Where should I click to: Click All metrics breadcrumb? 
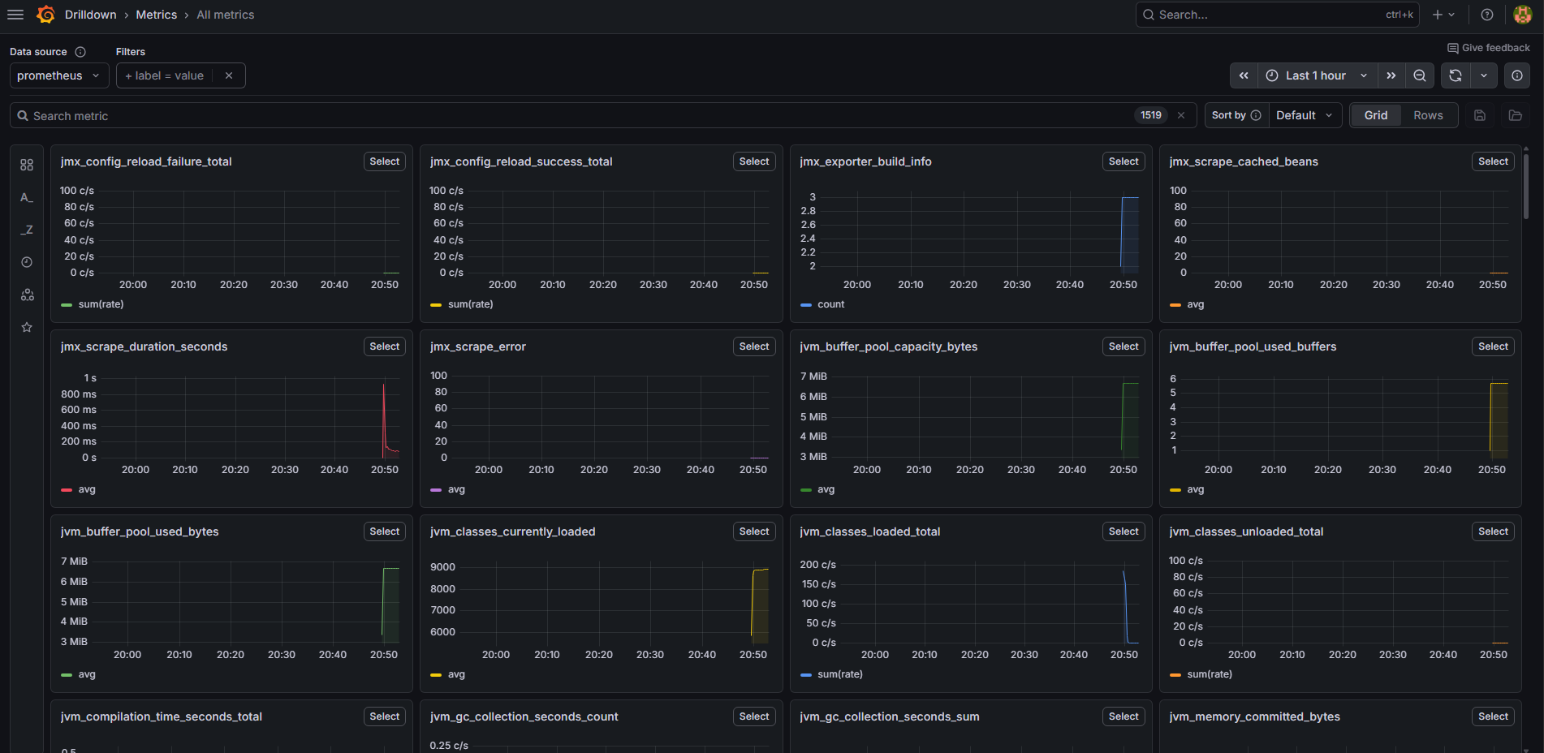(x=225, y=15)
